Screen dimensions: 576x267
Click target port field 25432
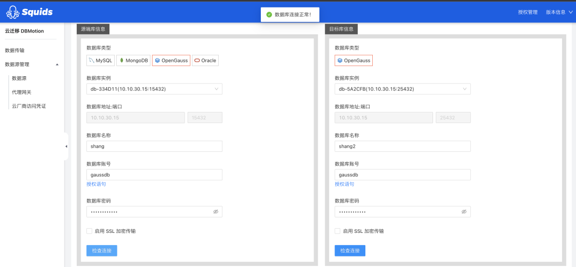click(453, 118)
